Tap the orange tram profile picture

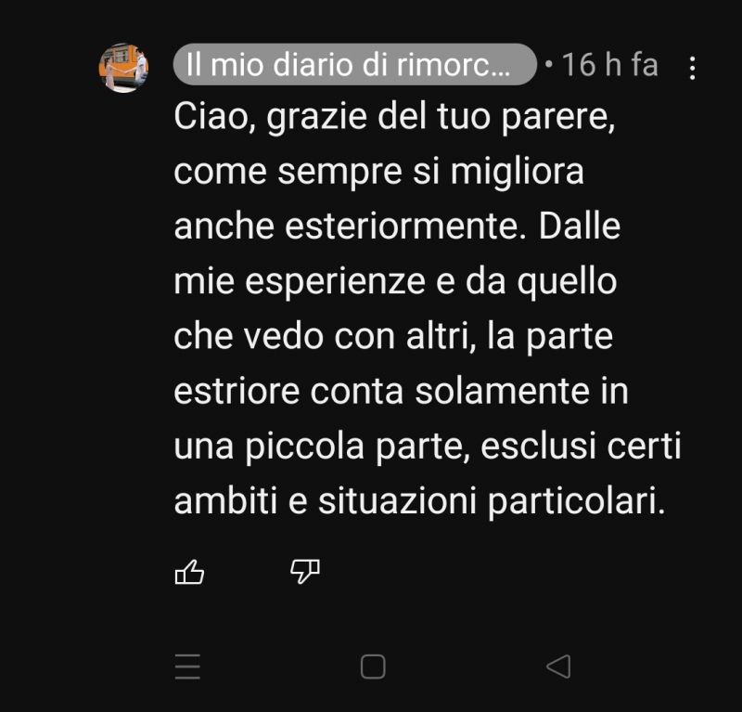(123, 68)
